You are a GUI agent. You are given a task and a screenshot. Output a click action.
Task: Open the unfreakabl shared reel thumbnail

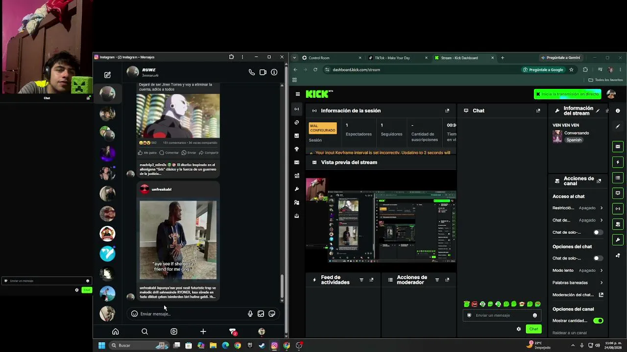tap(178, 240)
